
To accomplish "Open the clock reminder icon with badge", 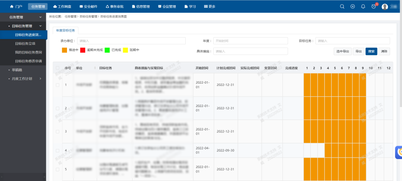I will tap(374, 6).
